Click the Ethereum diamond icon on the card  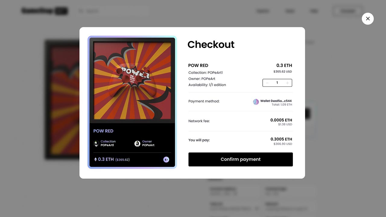(x=96, y=159)
